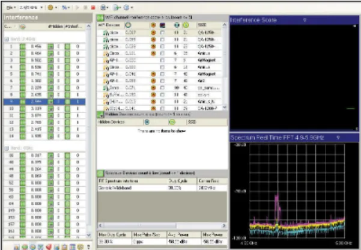Select channel 11 row in the channel list
The image size is (361, 250).
pos(44,115)
